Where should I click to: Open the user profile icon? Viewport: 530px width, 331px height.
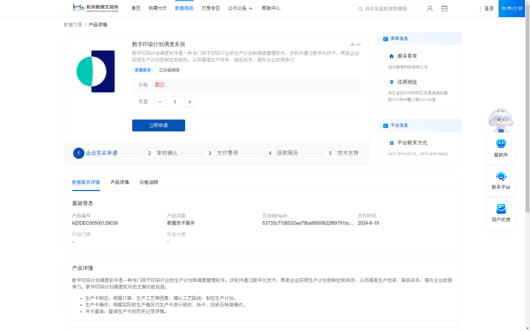click(x=430, y=9)
